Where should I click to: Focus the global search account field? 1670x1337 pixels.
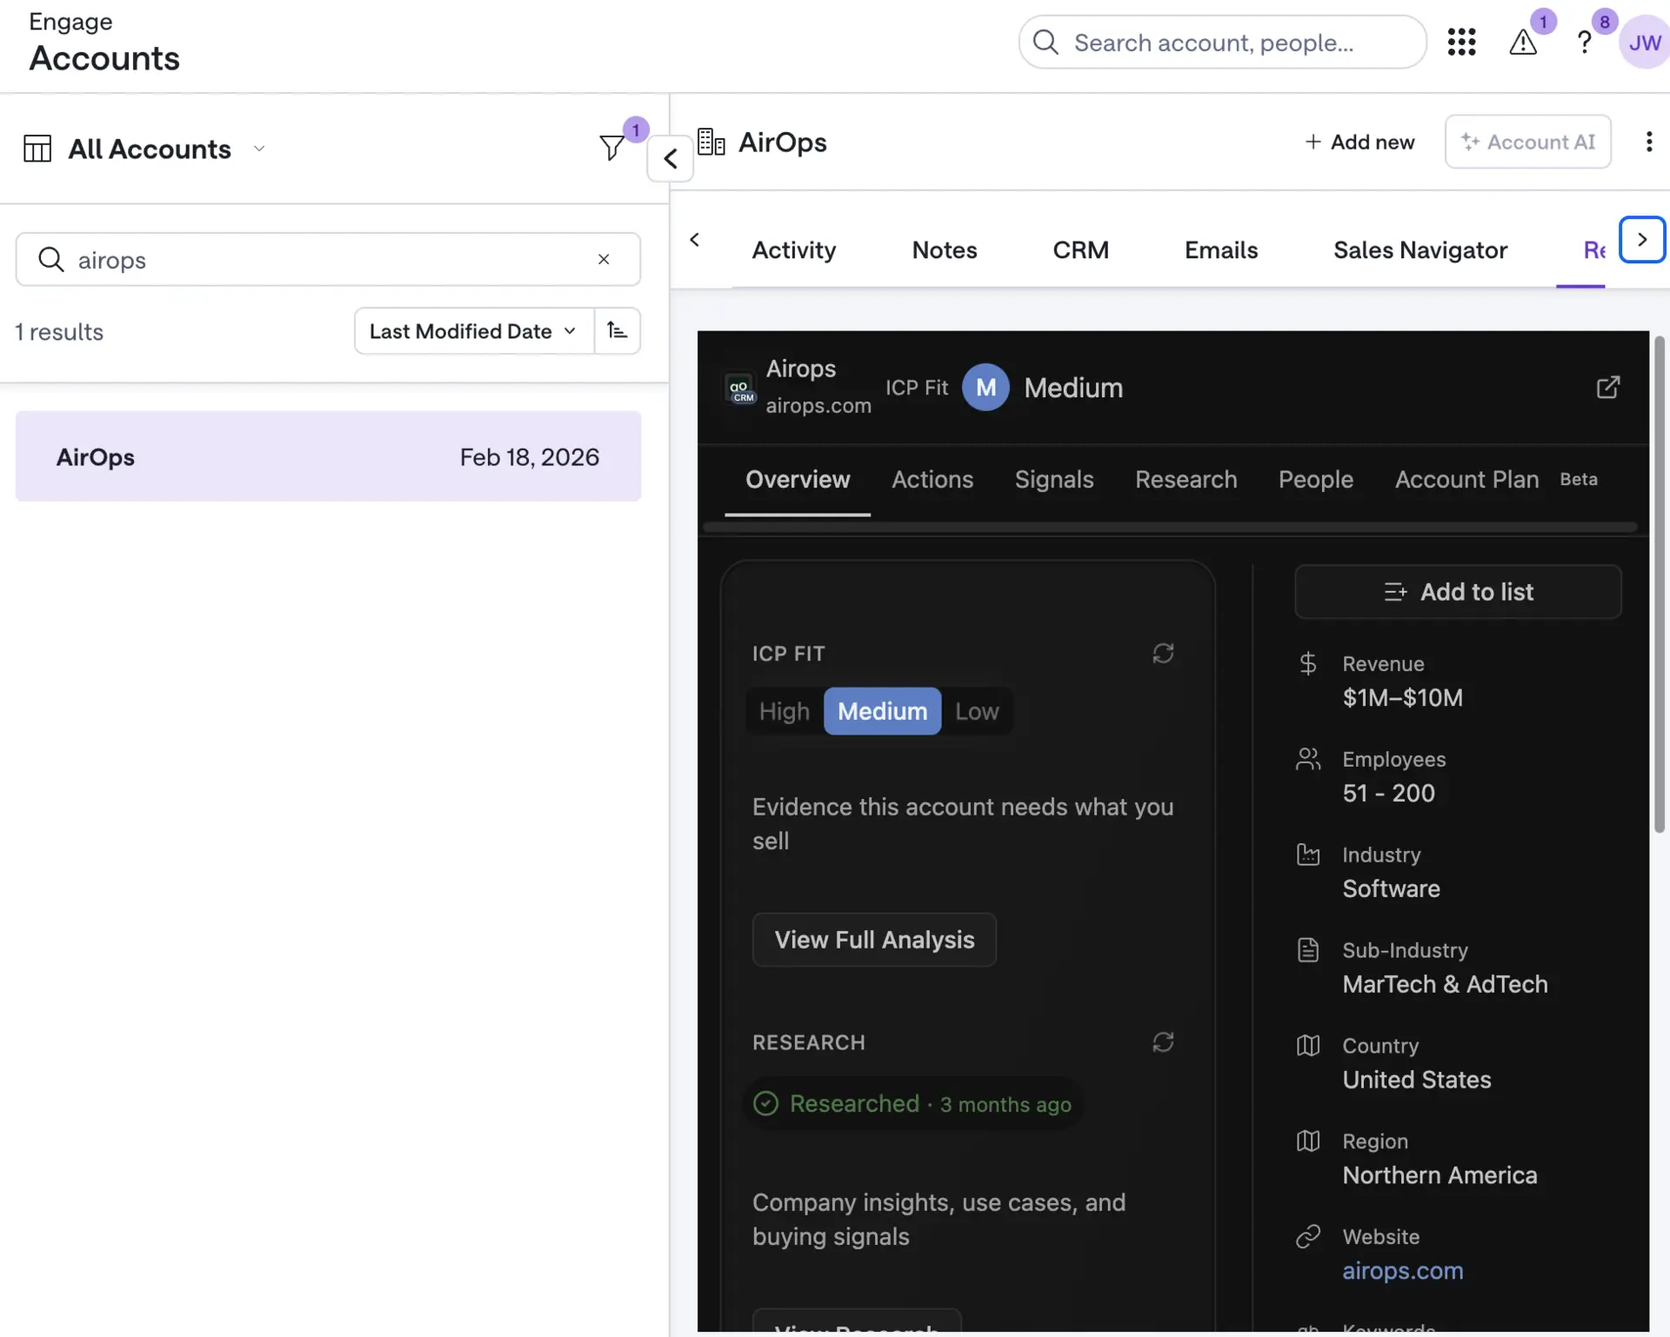(x=1222, y=42)
